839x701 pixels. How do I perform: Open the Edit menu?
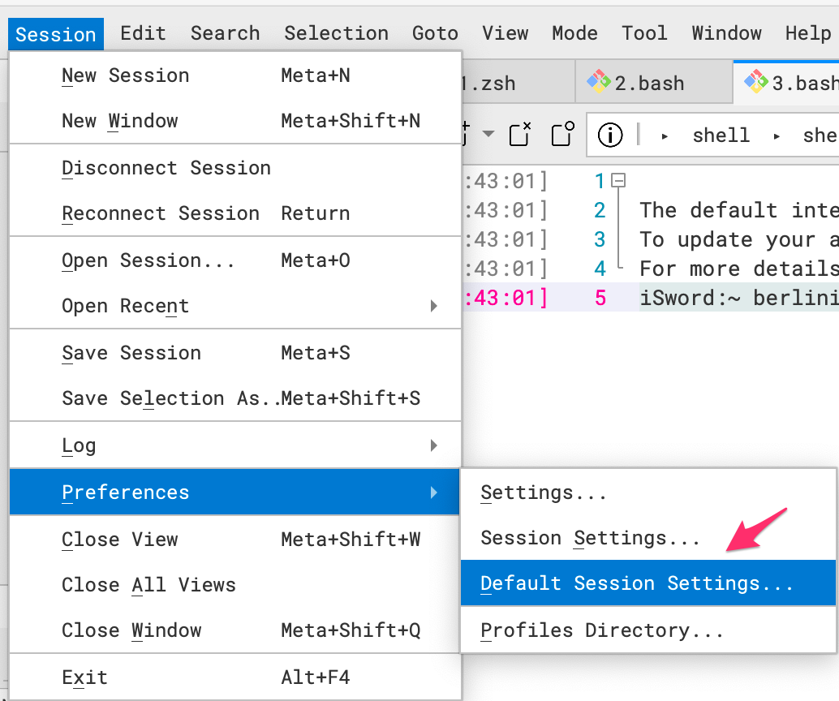click(143, 33)
